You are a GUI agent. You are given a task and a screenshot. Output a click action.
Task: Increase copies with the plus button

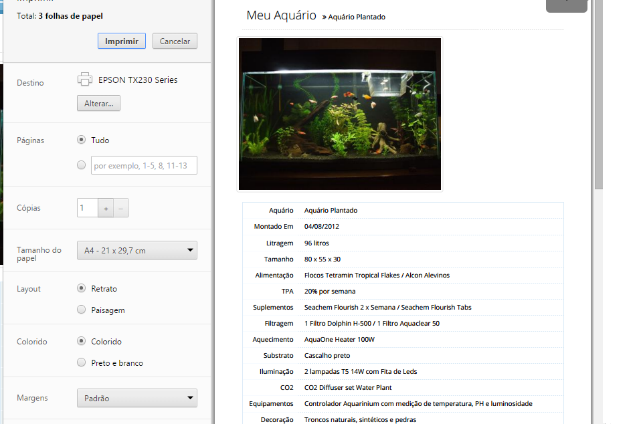(106, 208)
